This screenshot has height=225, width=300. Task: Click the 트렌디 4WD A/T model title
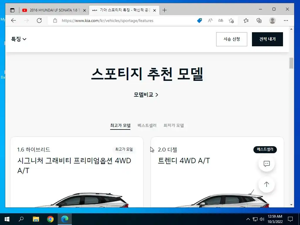point(184,161)
